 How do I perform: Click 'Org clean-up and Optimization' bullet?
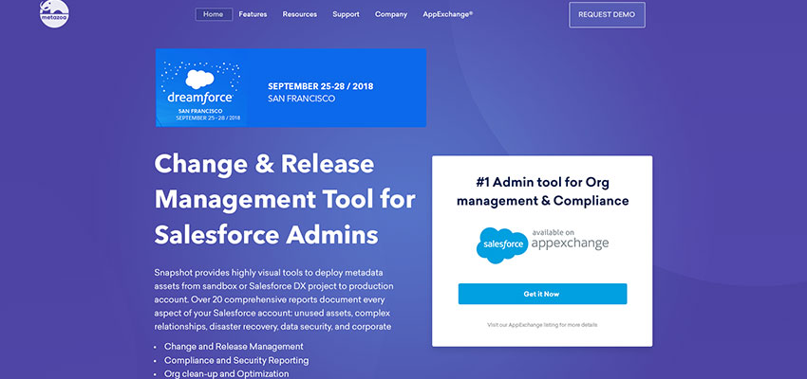coord(227,374)
